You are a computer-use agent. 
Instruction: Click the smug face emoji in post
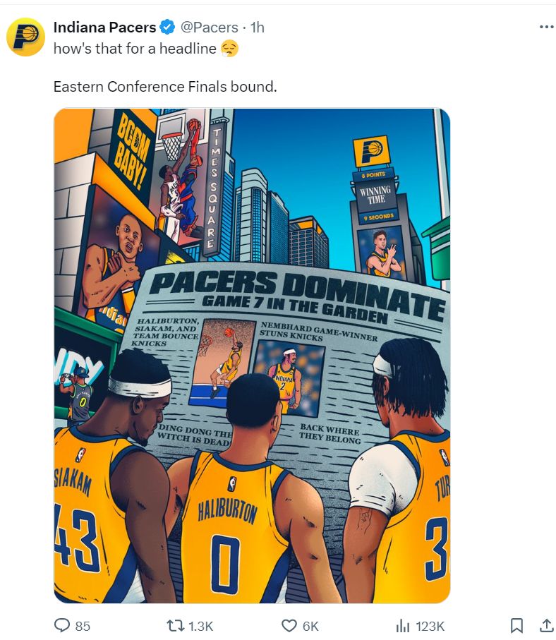pos(229,49)
